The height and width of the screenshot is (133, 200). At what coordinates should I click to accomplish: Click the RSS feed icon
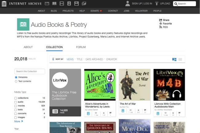[x=161, y=27]
